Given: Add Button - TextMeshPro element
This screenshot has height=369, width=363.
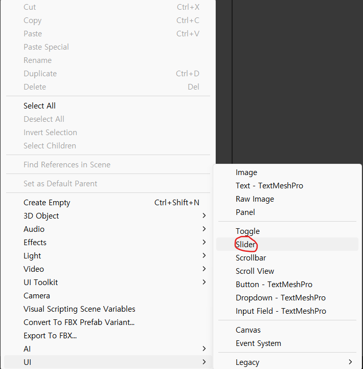Looking at the screenshot, I should (x=287, y=285).
